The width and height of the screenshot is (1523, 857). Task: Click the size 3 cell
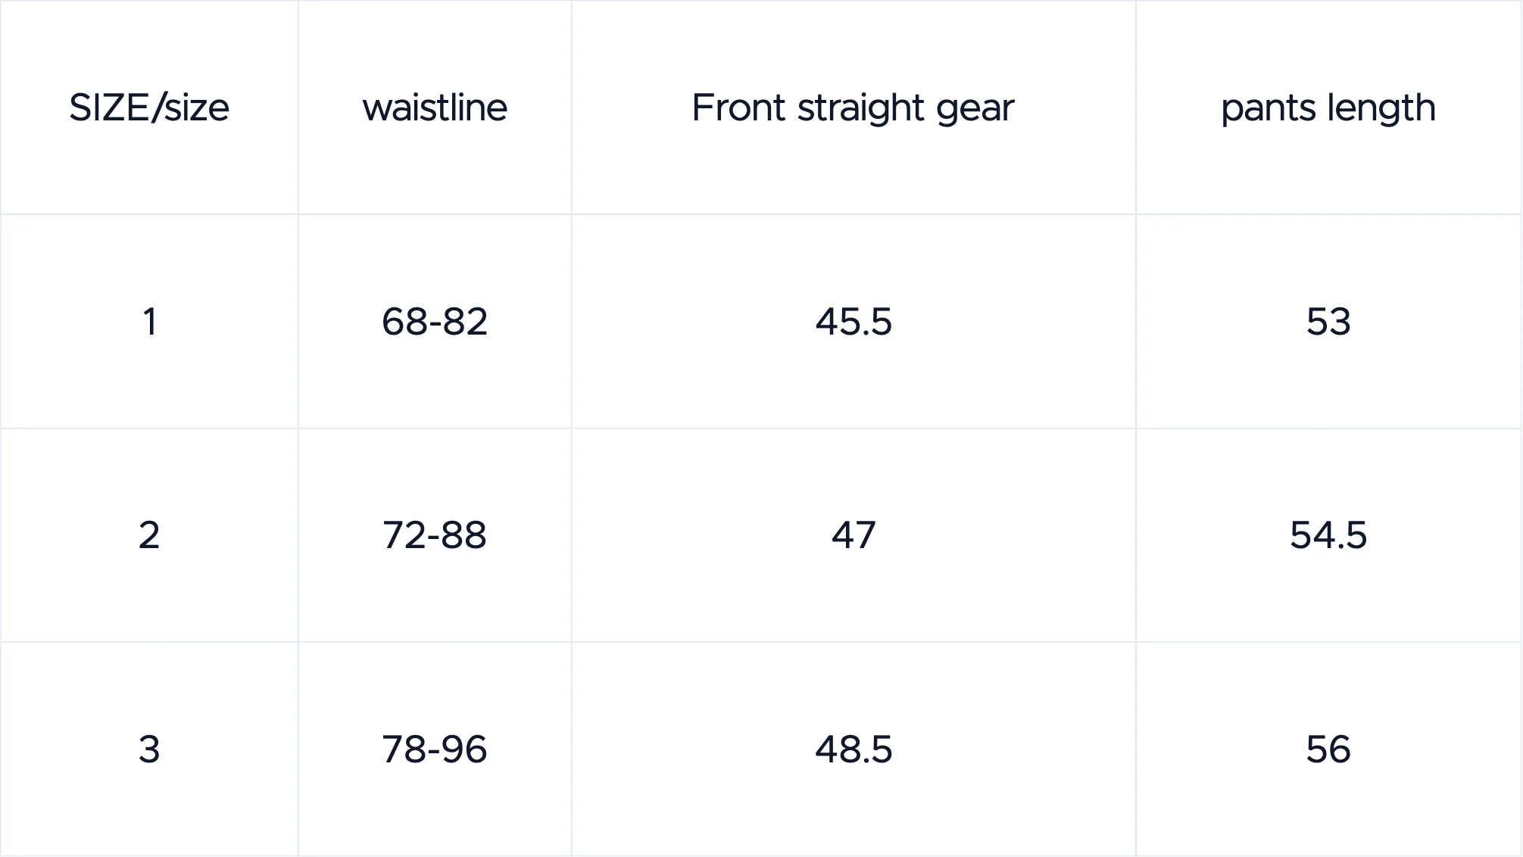(x=149, y=749)
